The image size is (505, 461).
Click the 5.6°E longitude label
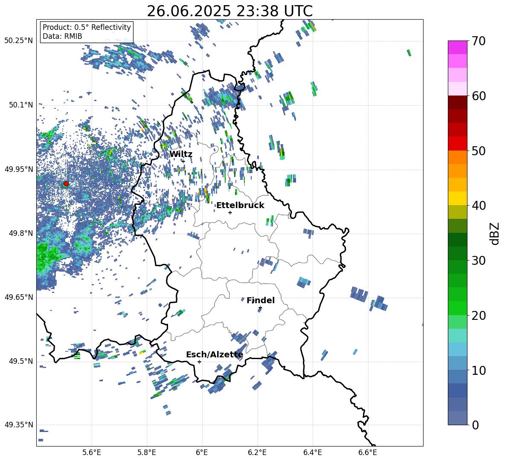click(92, 452)
